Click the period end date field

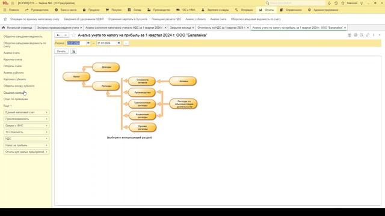pos(106,43)
